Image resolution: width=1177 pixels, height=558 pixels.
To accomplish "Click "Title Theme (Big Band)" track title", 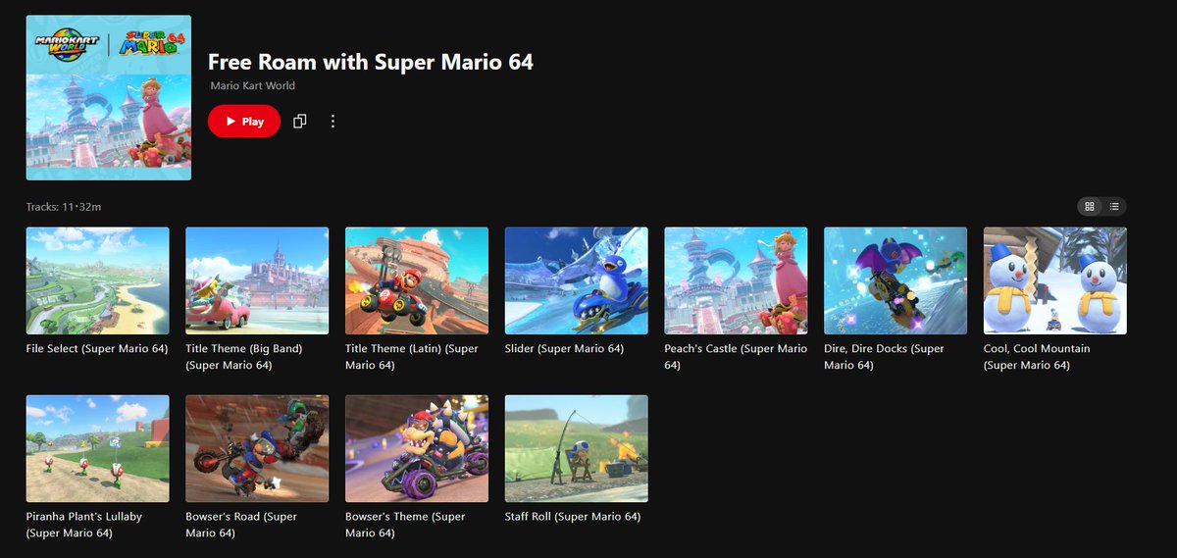I will pyautogui.click(x=244, y=357).
